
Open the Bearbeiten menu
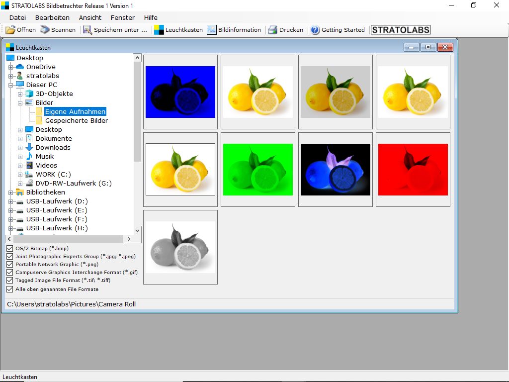coord(52,17)
